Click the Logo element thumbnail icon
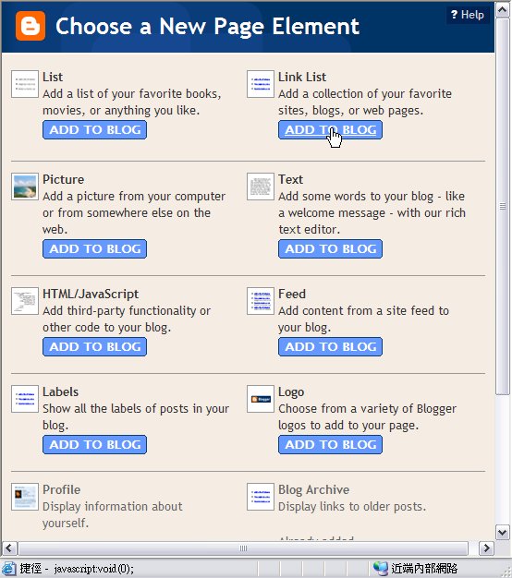This screenshot has height=578, width=512. pyautogui.click(x=261, y=399)
